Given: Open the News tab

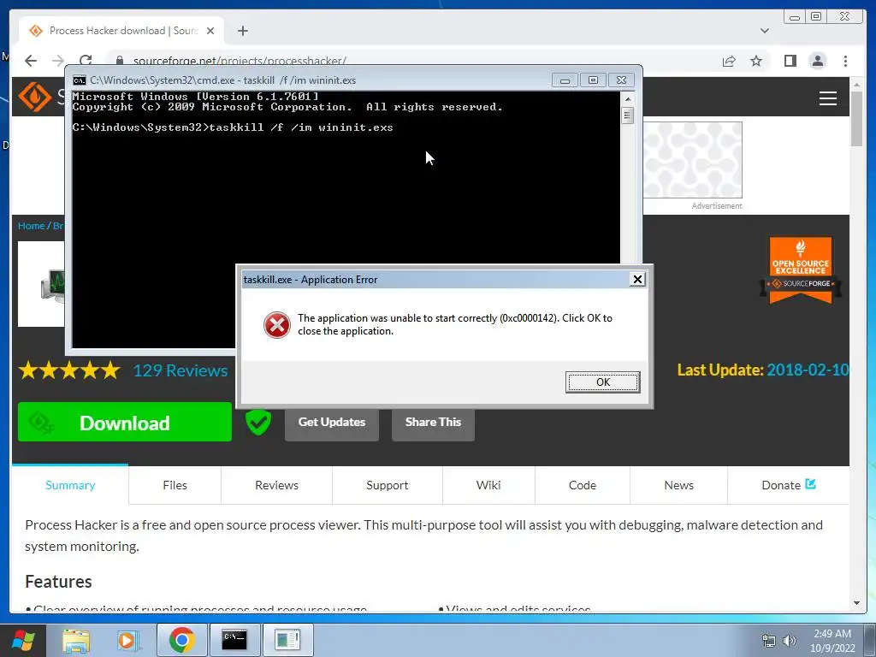Looking at the screenshot, I should point(678,485).
